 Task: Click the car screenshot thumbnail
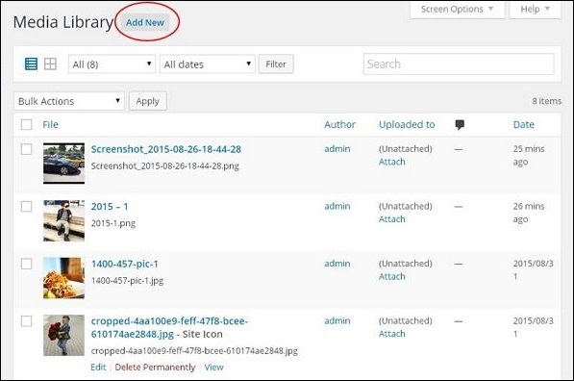point(64,164)
